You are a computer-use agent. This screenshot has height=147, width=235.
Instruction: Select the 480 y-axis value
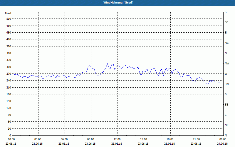click(x=9, y=26)
